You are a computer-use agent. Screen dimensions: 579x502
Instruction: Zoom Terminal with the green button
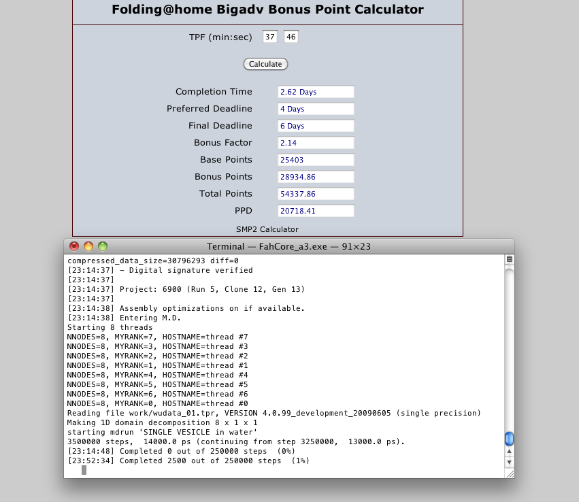point(103,246)
